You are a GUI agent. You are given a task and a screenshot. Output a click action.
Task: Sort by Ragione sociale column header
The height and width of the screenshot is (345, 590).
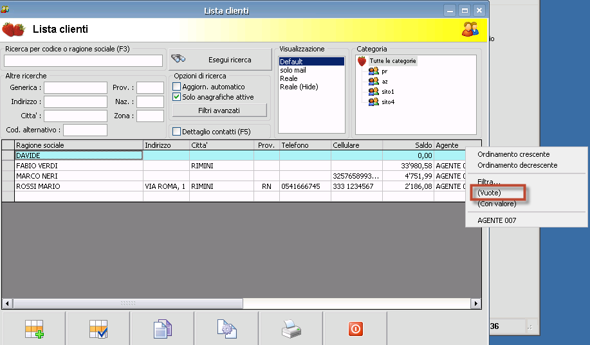pyautogui.click(x=78, y=145)
